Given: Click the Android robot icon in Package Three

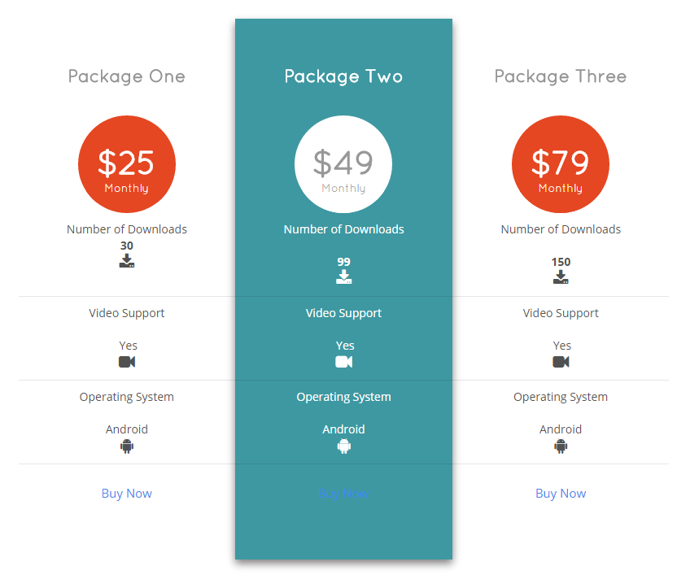Looking at the screenshot, I should [561, 446].
